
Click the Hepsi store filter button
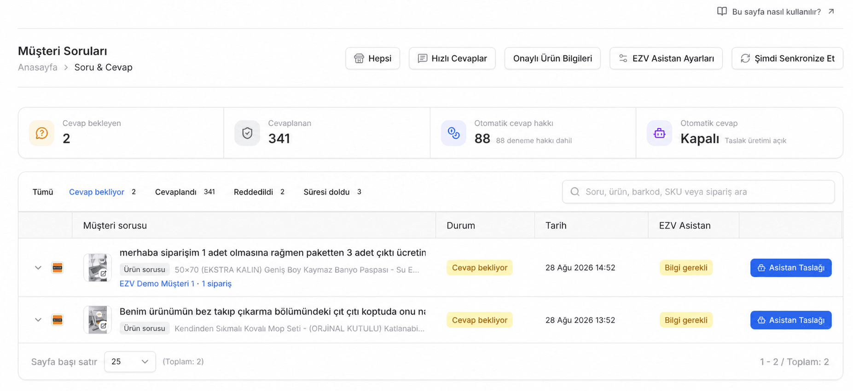point(373,58)
